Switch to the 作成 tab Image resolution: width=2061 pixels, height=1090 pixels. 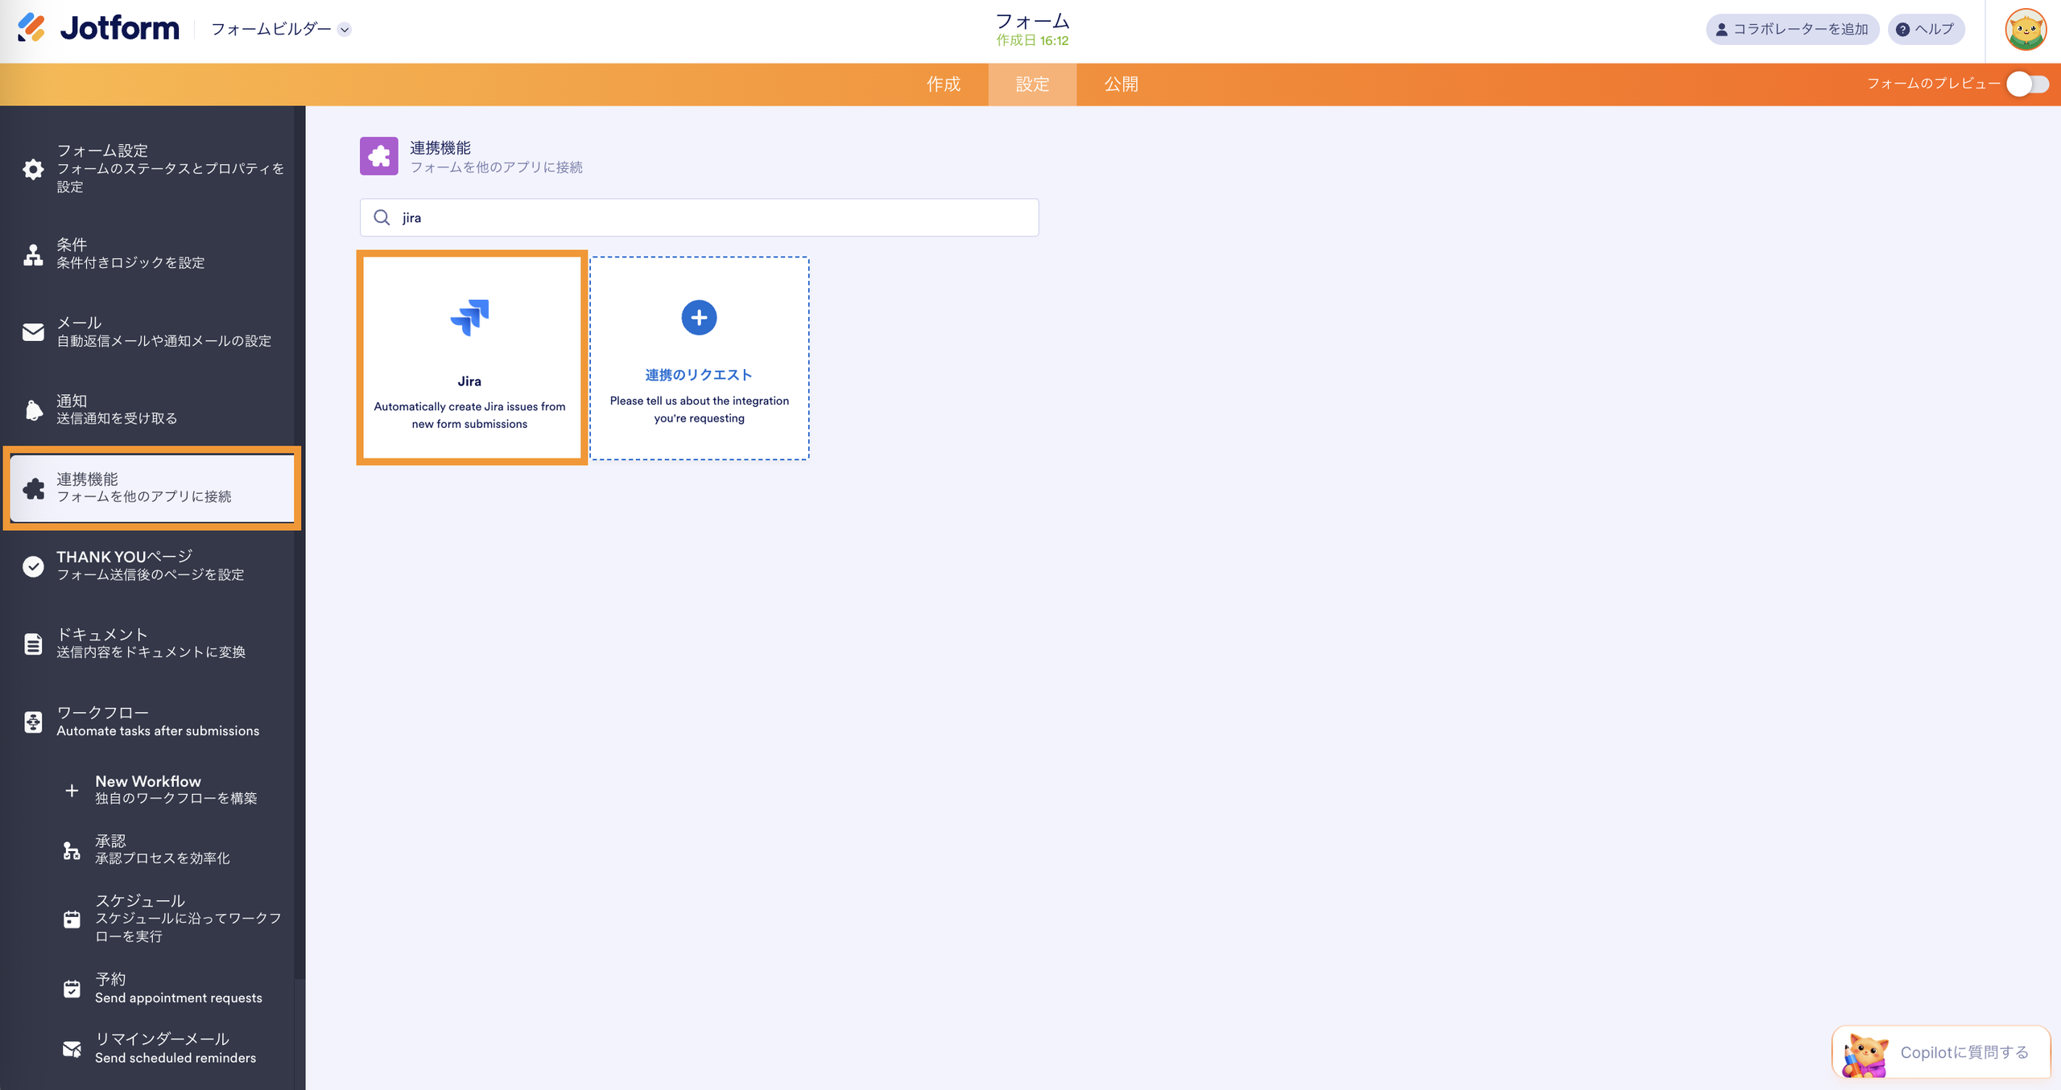pos(943,84)
